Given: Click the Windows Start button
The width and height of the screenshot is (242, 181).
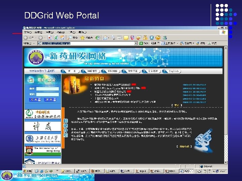Looking at the screenshot, I should 27,171.
